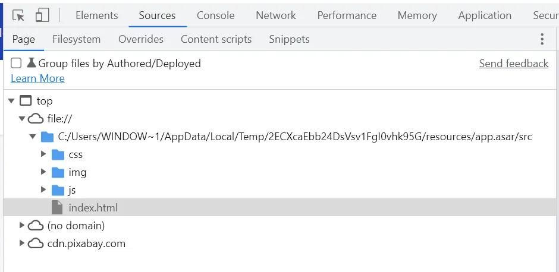Expand the (no domain) tree arrow
Viewport: 559px width, 272px height.
point(22,226)
